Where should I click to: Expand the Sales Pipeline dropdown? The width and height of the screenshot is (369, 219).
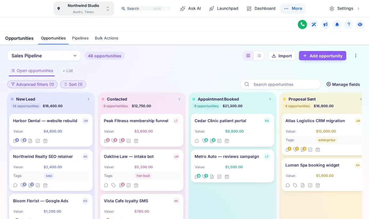click(x=44, y=56)
